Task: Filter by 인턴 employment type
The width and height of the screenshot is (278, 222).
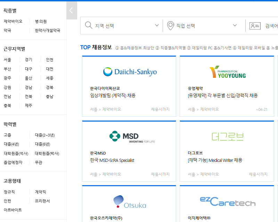Action: pyautogui.click(x=7, y=201)
